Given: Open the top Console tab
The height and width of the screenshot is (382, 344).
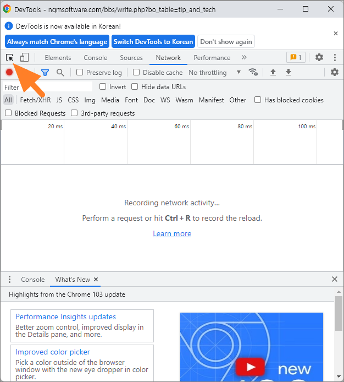Looking at the screenshot, I should point(96,58).
